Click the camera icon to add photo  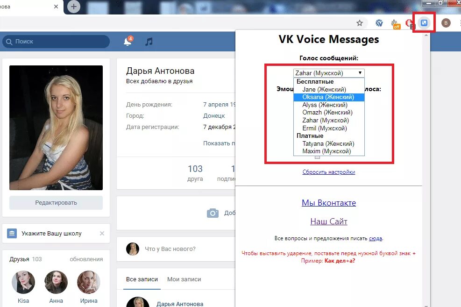coord(213,213)
